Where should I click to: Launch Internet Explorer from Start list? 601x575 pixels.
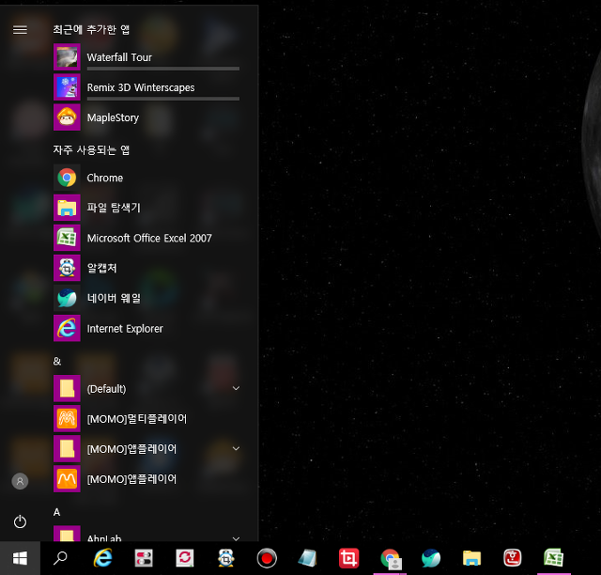147,328
